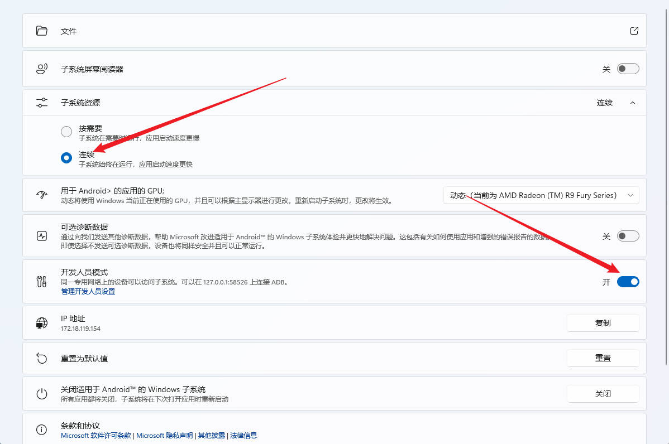Click the 重置为默认值 reset arrow icon
Viewport: 669px width, 444px height.
coord(42,358)
